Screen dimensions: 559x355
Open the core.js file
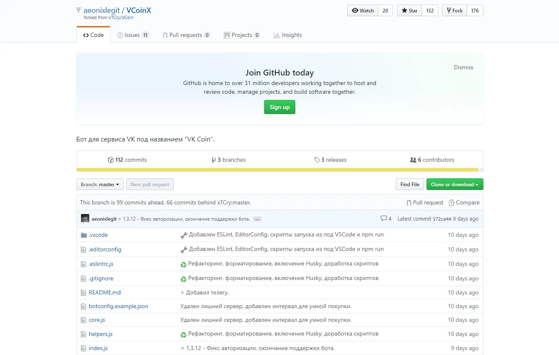pyautogui.click(x=97, y=320)
